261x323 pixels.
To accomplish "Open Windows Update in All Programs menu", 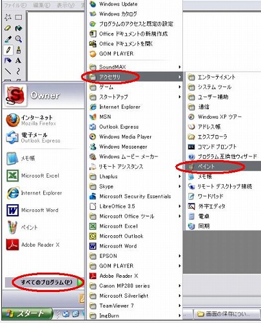I will click(x=135, y=4).
